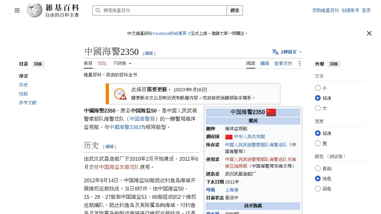Open 中华人民共和国 infobox link
Image resolution: width=381 pixels, height=214 pixels.
(x=249, y=137)
